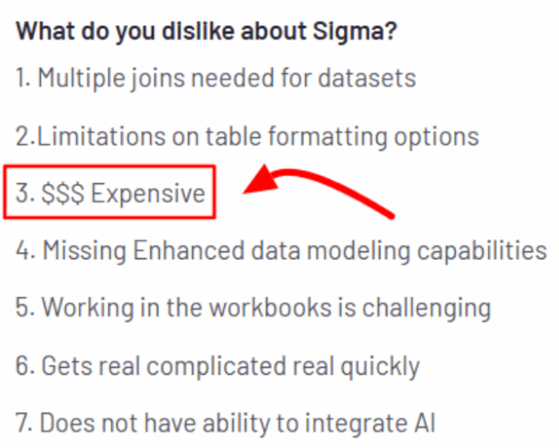Viewport: 559px width, 448px height.
Task: Click item 2 'Limitations on table formatting options'
Action: [x=247, y=136]
